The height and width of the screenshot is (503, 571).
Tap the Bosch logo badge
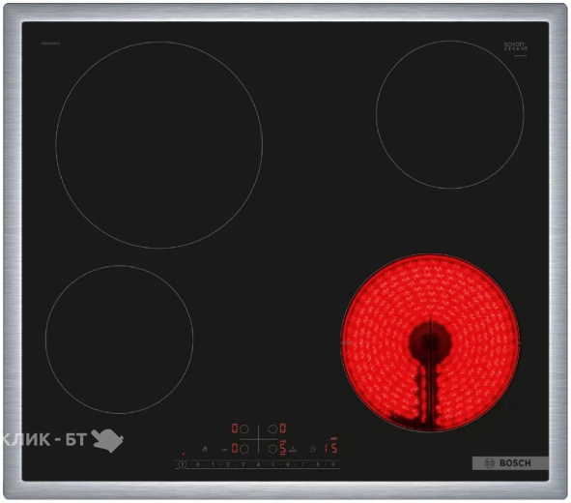[510, 463]
